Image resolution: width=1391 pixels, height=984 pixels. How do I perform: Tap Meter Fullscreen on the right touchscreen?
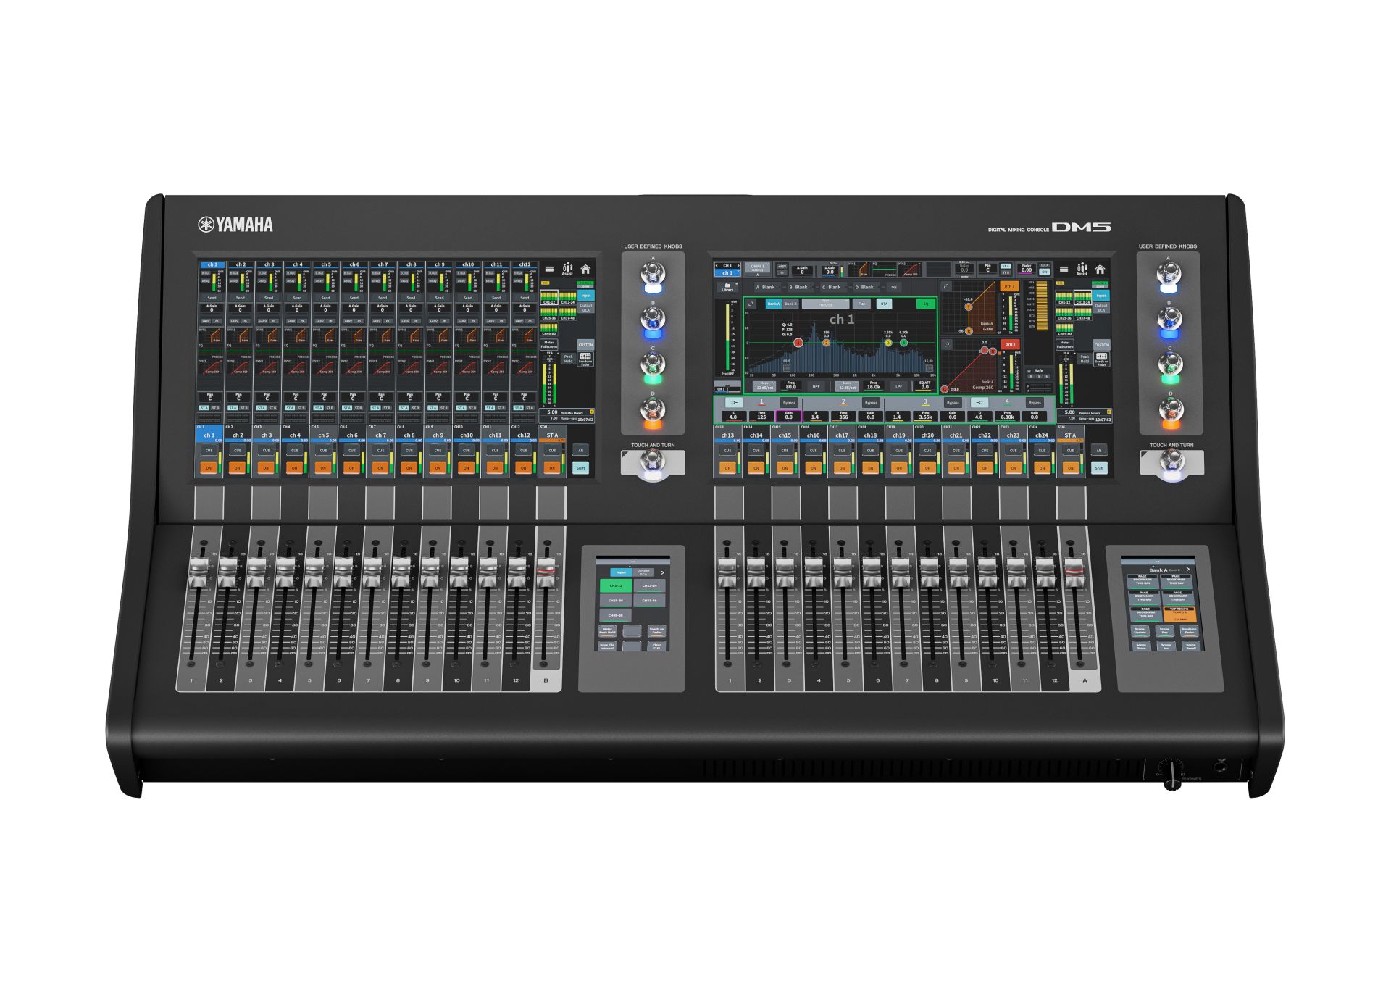[x=1065, y=345]
